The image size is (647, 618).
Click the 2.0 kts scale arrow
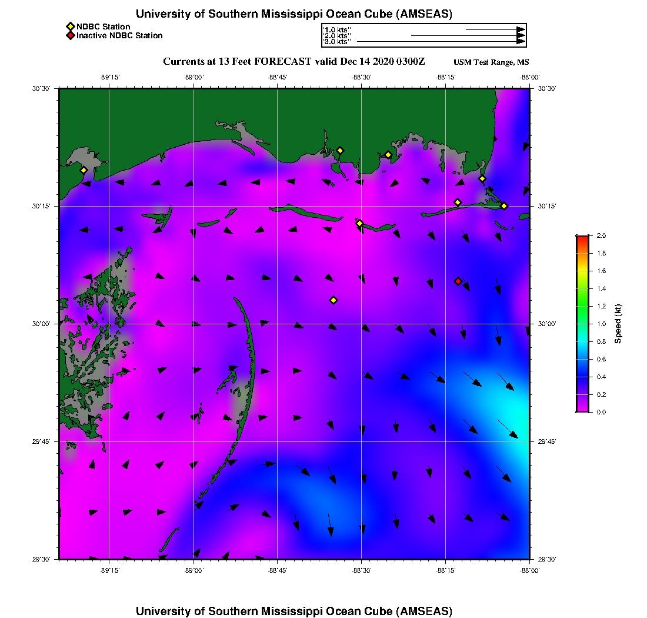468,36
